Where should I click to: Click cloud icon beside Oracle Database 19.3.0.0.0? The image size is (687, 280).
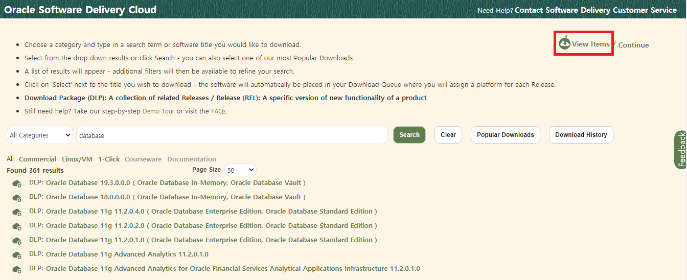(17, 184)
